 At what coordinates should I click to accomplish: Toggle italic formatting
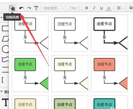pyautogui.click(x=94, y=8)
